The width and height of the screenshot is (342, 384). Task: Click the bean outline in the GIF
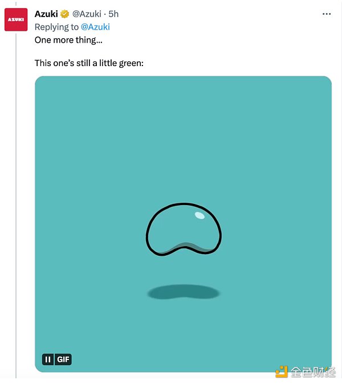click(184, 229)
